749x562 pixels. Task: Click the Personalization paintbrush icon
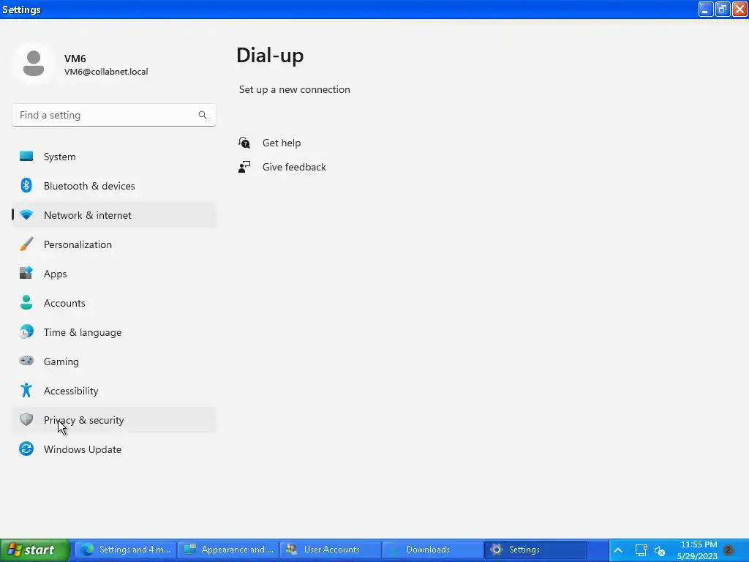(26, 244)
